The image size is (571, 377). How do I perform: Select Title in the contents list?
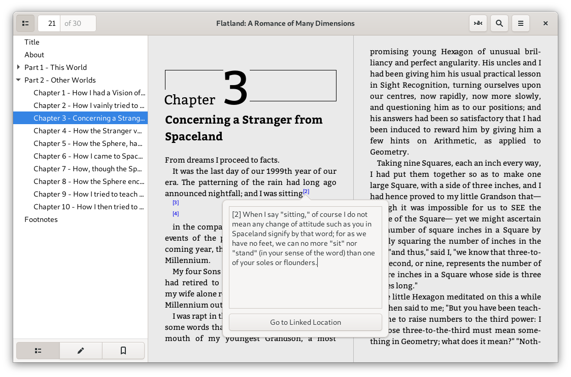point(81,42)
